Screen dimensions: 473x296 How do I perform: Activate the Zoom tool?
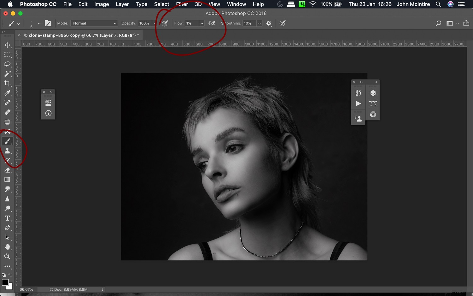8,257
